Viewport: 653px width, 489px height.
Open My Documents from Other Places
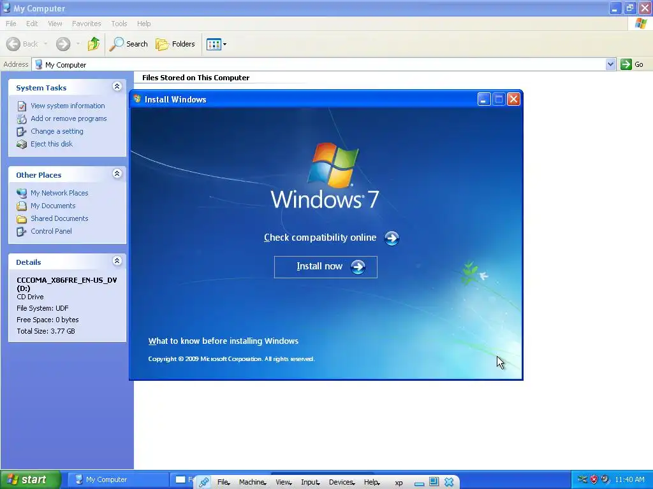tap(53, 206)
